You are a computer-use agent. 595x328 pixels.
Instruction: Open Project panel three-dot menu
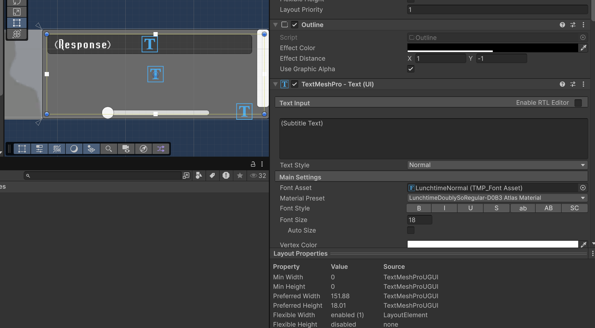[262, 164]
